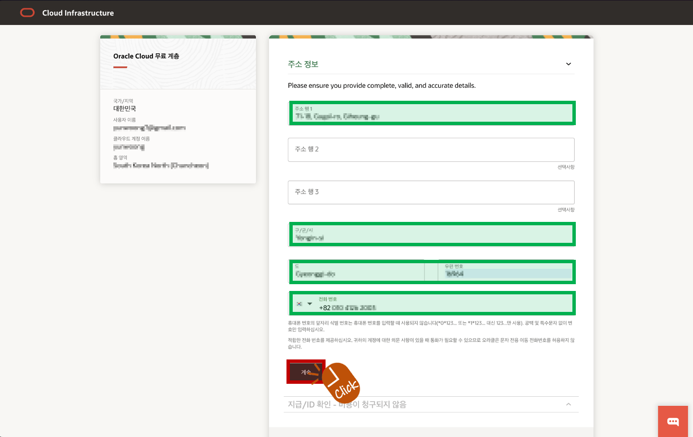Open the chat support icon
Viewport: 693px width, 437px height.
(x=673, y=421)
